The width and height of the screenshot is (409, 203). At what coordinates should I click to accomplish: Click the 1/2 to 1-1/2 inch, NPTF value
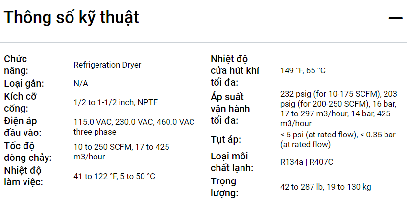click(115, 102)
